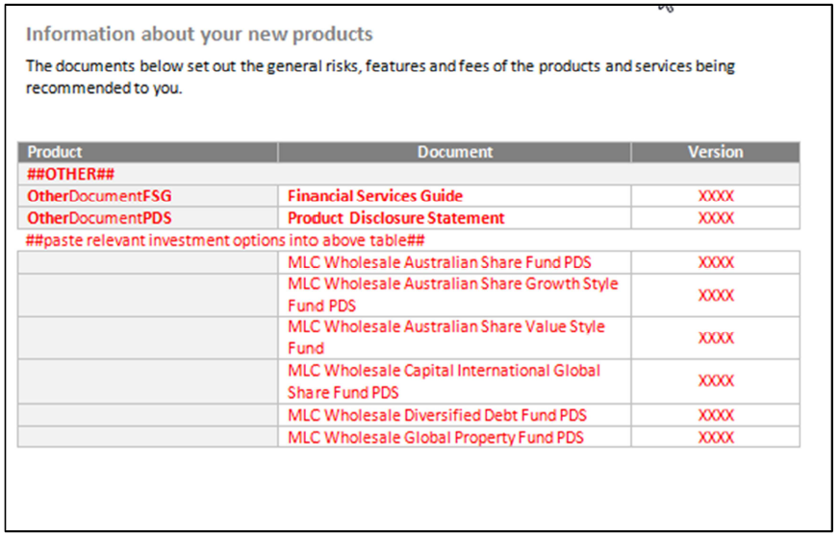Click MLC Wholesale Australian Share Value Style entry
839x538 pixels.
pos(446,337)
